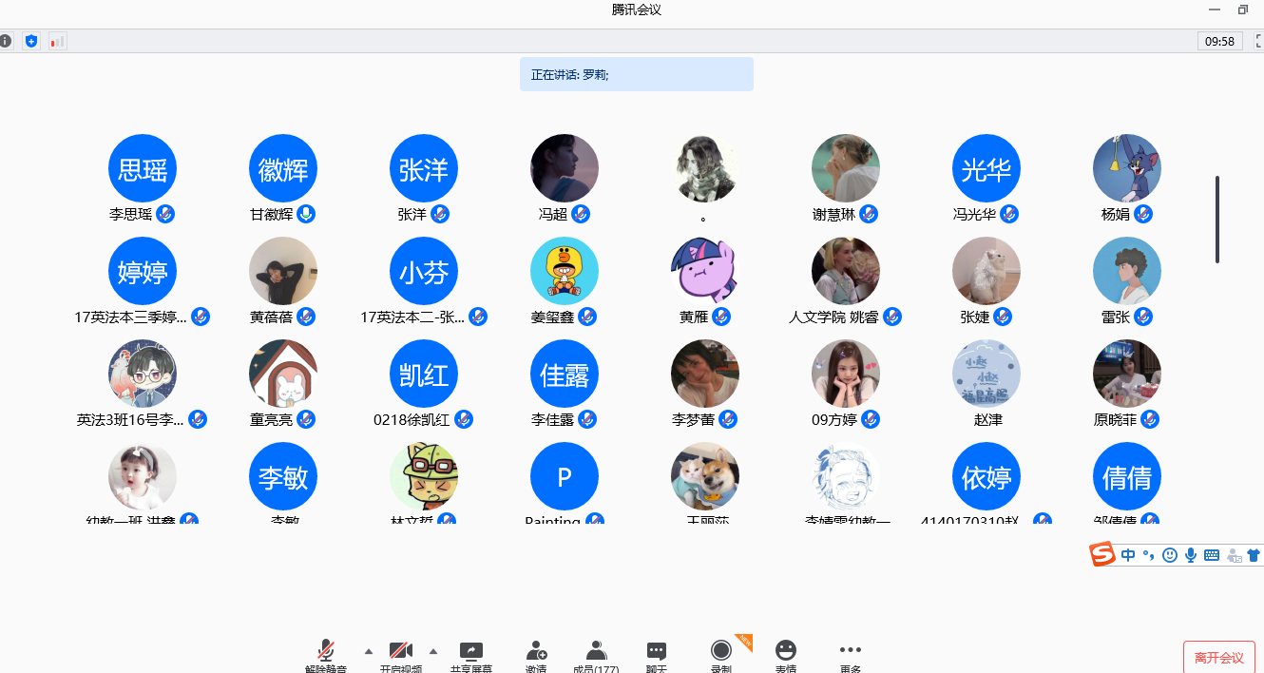Turn on camera with 开启视频 button

click(x=401, y=652)
